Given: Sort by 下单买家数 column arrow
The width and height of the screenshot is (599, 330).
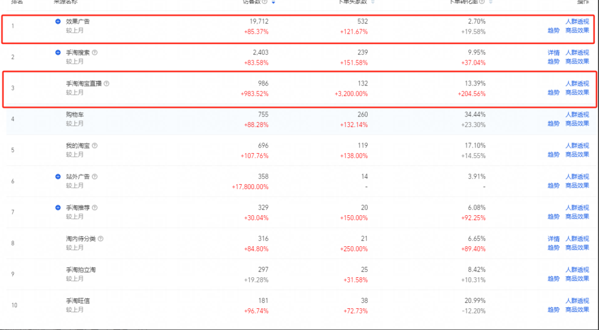Looking at the screenshot, I should pos(373,2).
